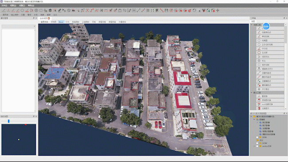Enable the DEM layer checkbox

click(x=257, y=137)
